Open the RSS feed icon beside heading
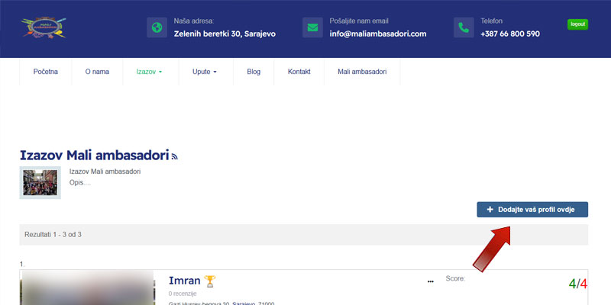611x305 pixels. [x=174, y=156]
